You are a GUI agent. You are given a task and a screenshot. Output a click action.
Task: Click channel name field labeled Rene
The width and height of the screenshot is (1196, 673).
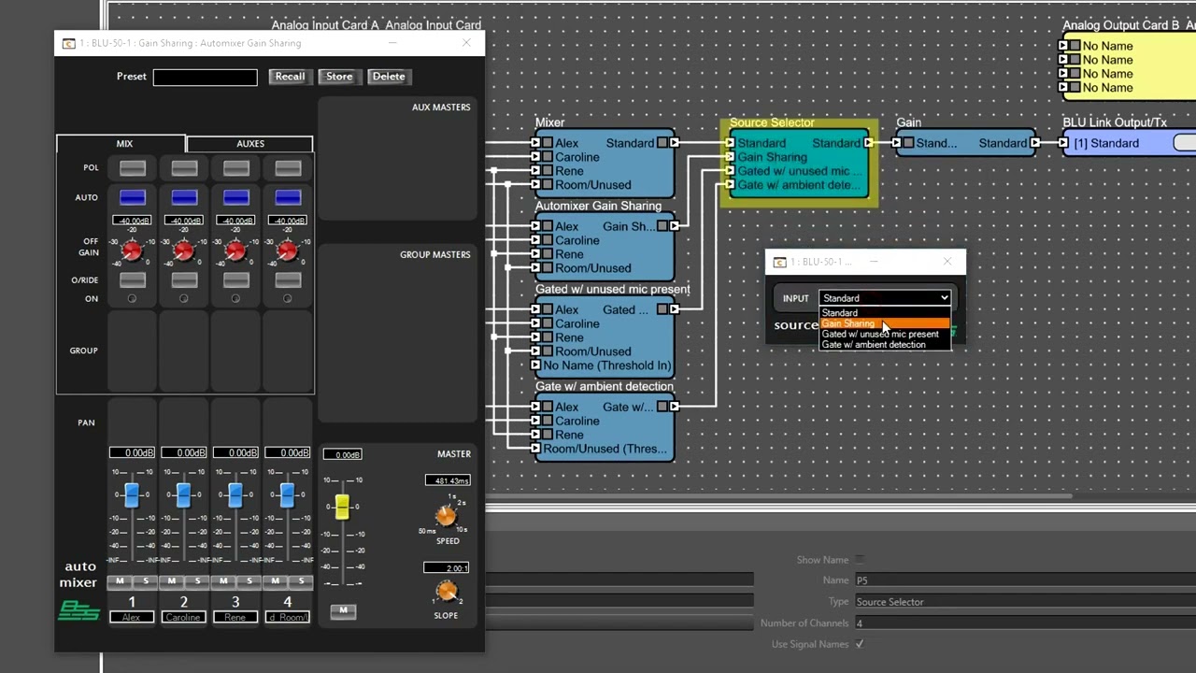[235, 617]
